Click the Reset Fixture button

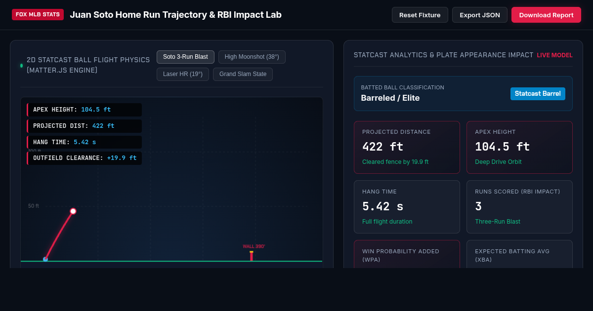point(420,15)
